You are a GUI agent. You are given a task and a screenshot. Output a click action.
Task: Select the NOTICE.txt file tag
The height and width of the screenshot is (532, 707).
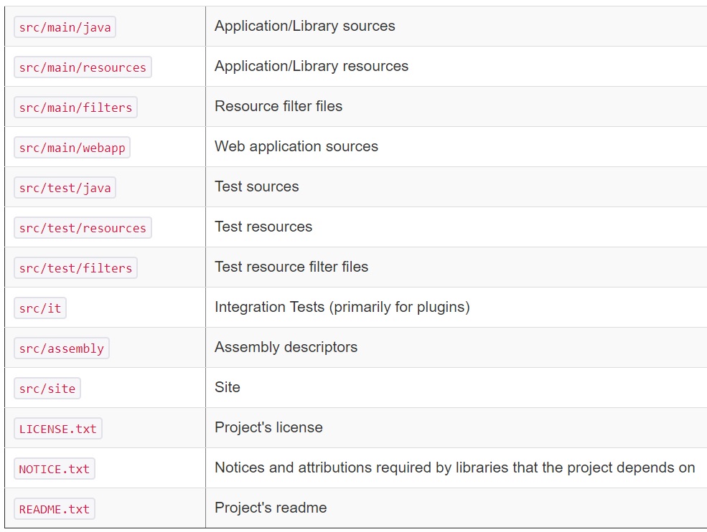pos(54,469)
